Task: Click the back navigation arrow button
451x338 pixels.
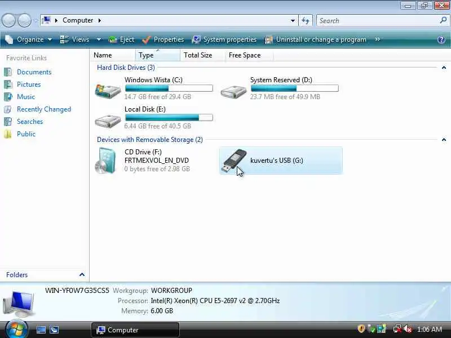Action: (x=8, y=20)
